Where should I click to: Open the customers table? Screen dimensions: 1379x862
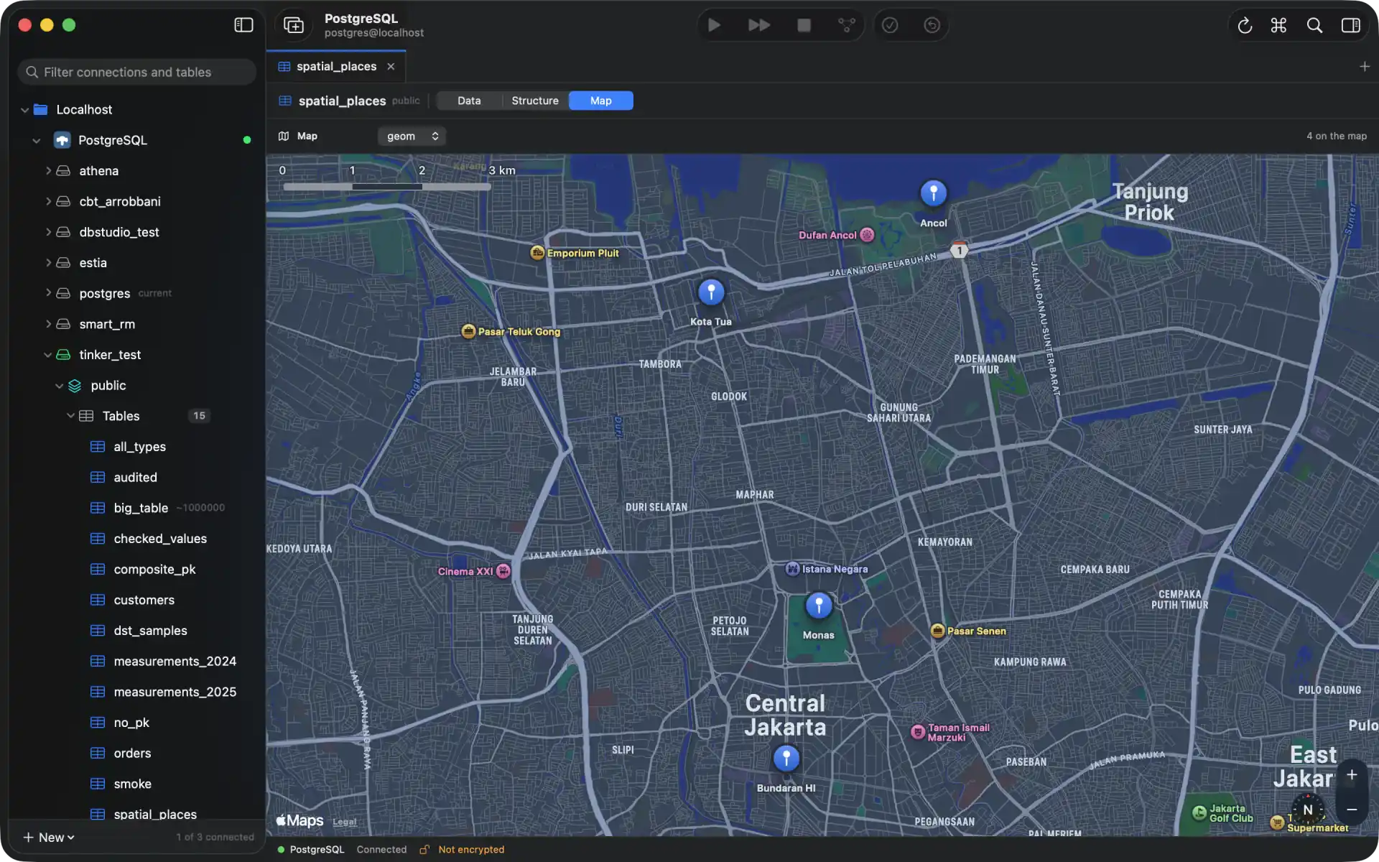pos(144,600)
